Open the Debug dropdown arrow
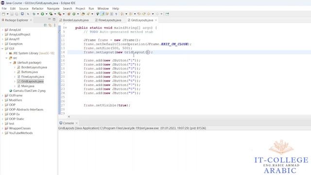Image resolution: width=311 pixels, height=175 pixels. point(38,14)
